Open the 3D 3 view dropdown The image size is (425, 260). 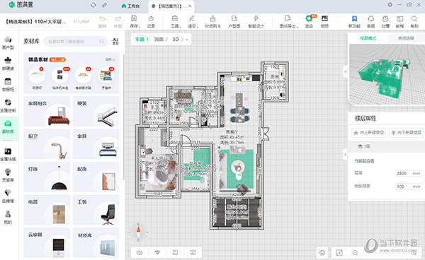[x=180, y=40]
